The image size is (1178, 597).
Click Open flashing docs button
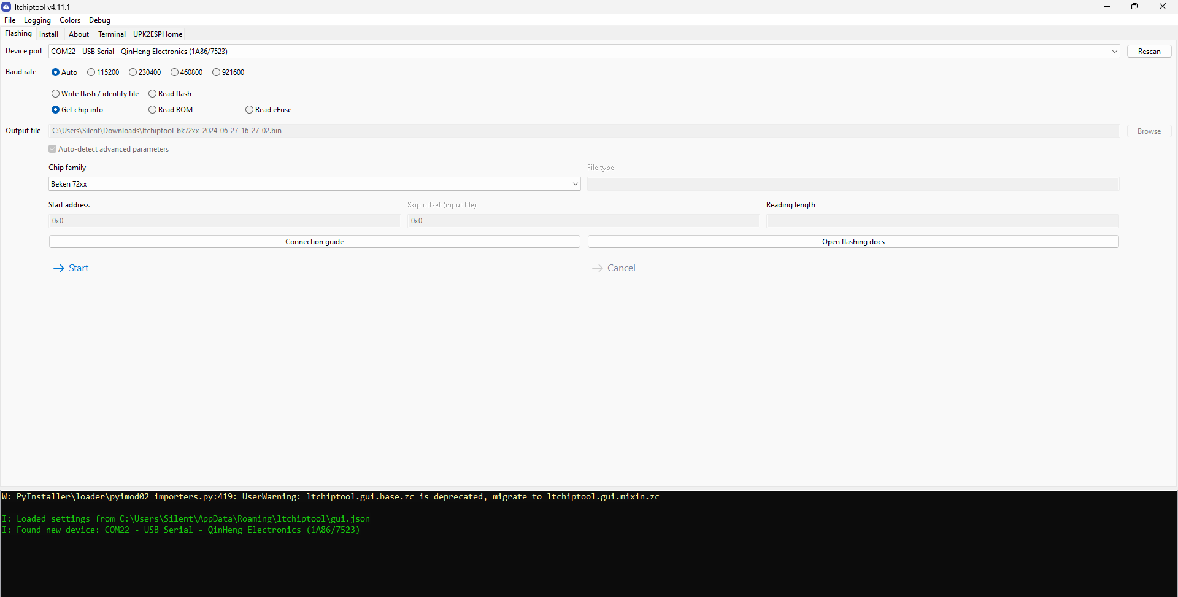(853, 242)
